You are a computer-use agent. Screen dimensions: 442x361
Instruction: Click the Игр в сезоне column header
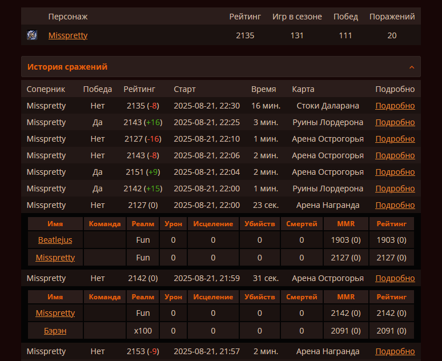coord(297,17)
